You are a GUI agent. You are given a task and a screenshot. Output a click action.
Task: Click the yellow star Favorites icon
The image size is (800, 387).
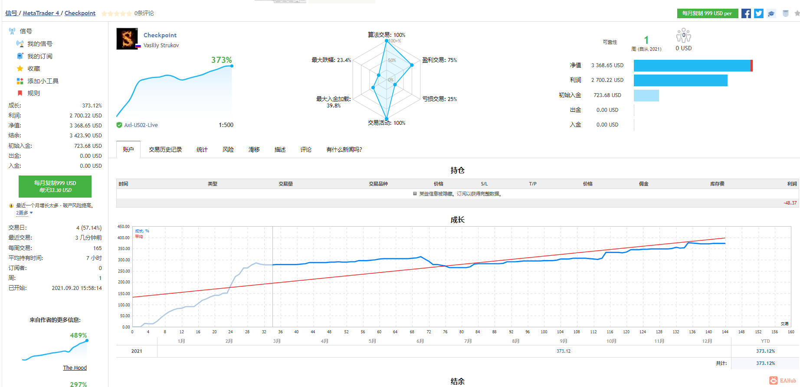[x=20, y=68]
